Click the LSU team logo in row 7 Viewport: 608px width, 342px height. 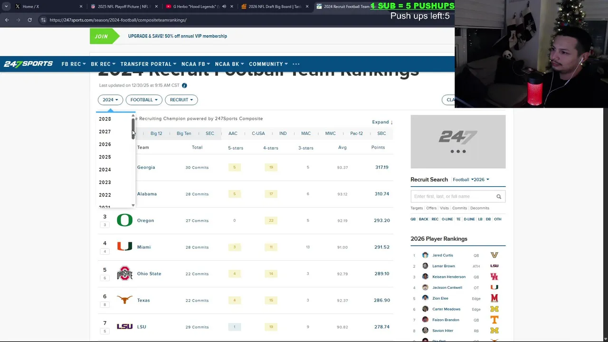[124, 327]
